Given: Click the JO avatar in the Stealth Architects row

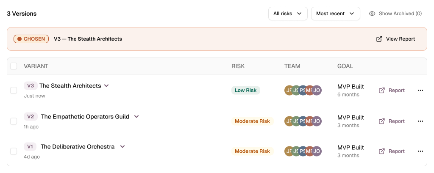Looking at the screenshot, I should pyautogui.click(x=317, y=91).
